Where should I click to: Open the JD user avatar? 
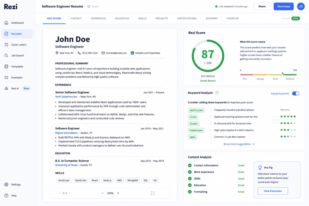pyautogui.click(x=301, y=7)
